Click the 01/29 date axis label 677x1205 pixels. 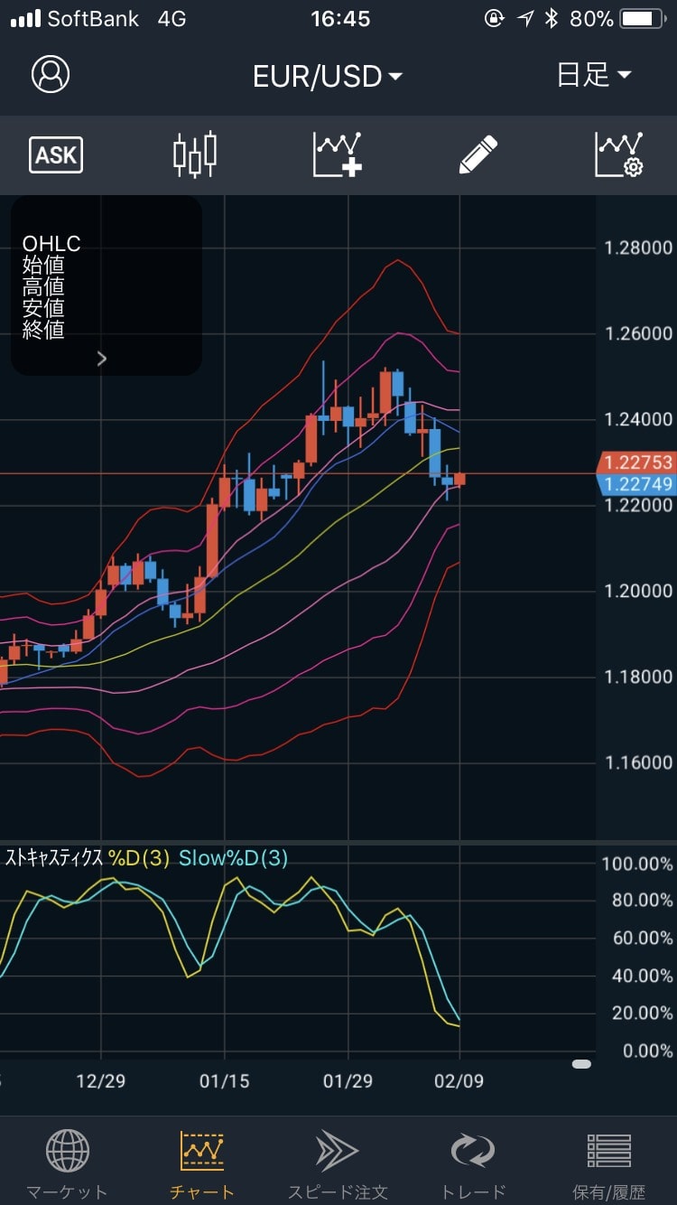coord(348,1080)
